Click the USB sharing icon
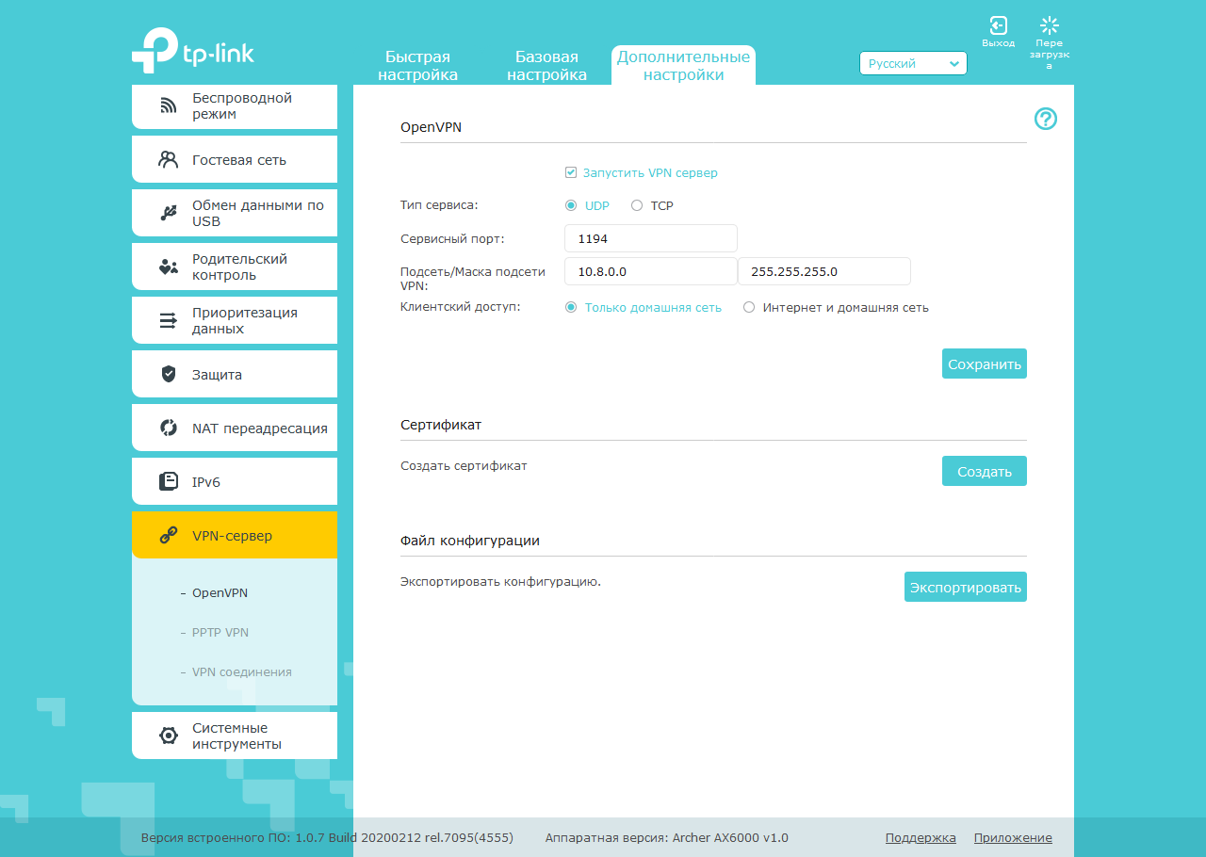The width and height of the screenshot is (1206, 857). tap(169, 213)
